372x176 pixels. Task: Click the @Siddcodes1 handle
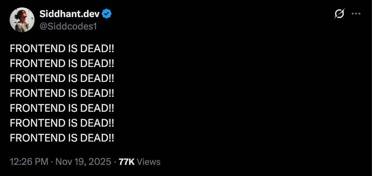coord(68,26)
